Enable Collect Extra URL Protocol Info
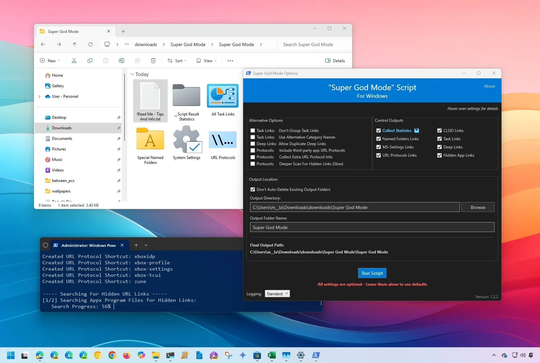Image resolution: width=540 pixels, height=363 pixels. tap(253, 157)
